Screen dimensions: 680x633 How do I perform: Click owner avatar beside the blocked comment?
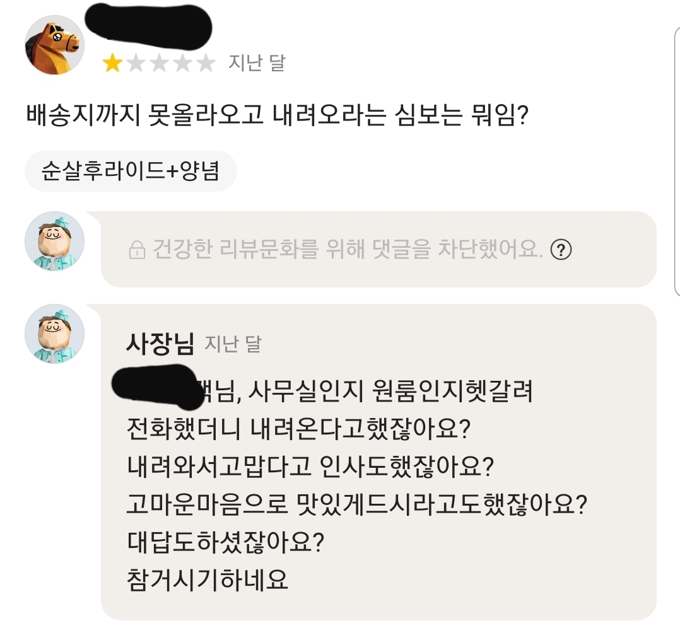click(x=54, y=241)
